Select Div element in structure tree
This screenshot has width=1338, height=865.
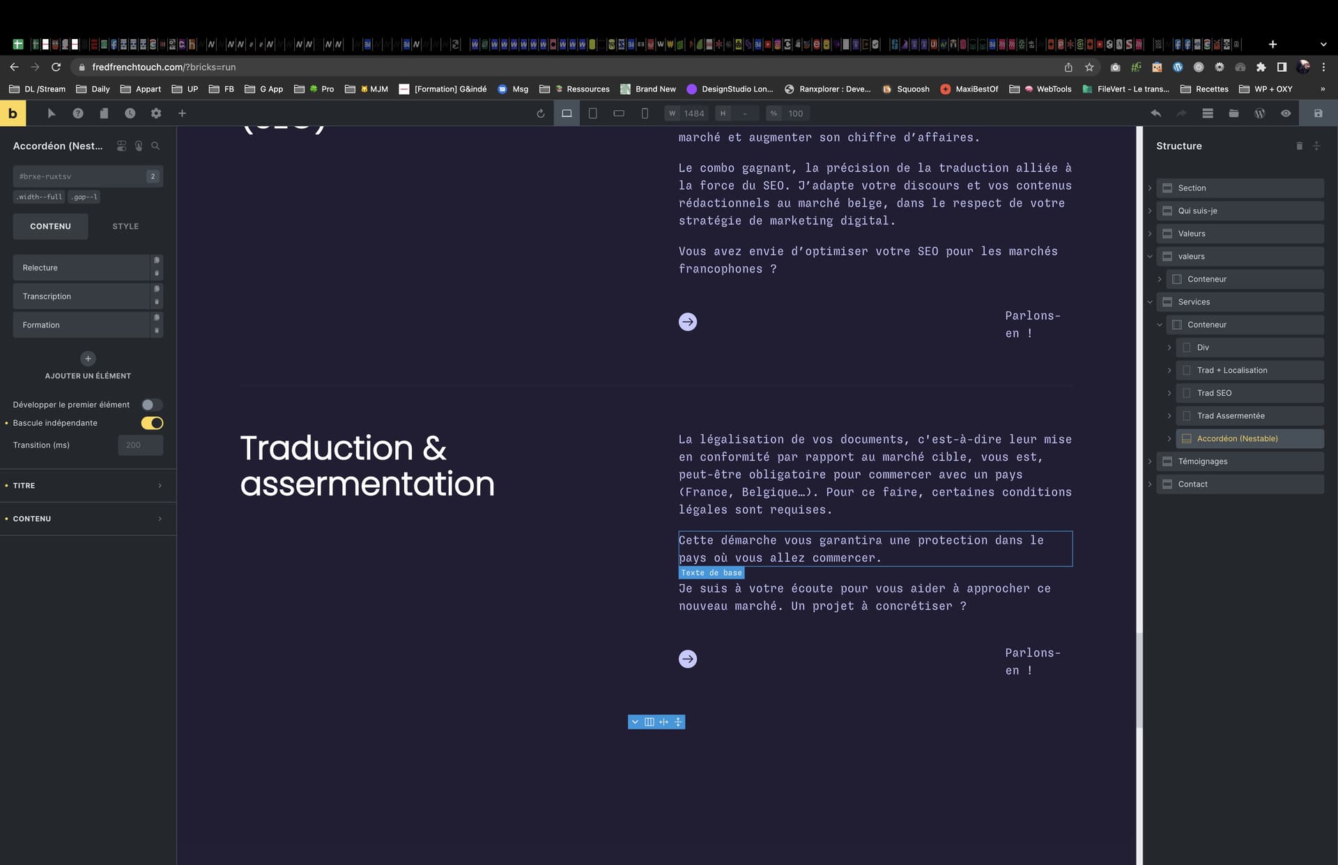pyautogui.click(x=1249, y=347)
